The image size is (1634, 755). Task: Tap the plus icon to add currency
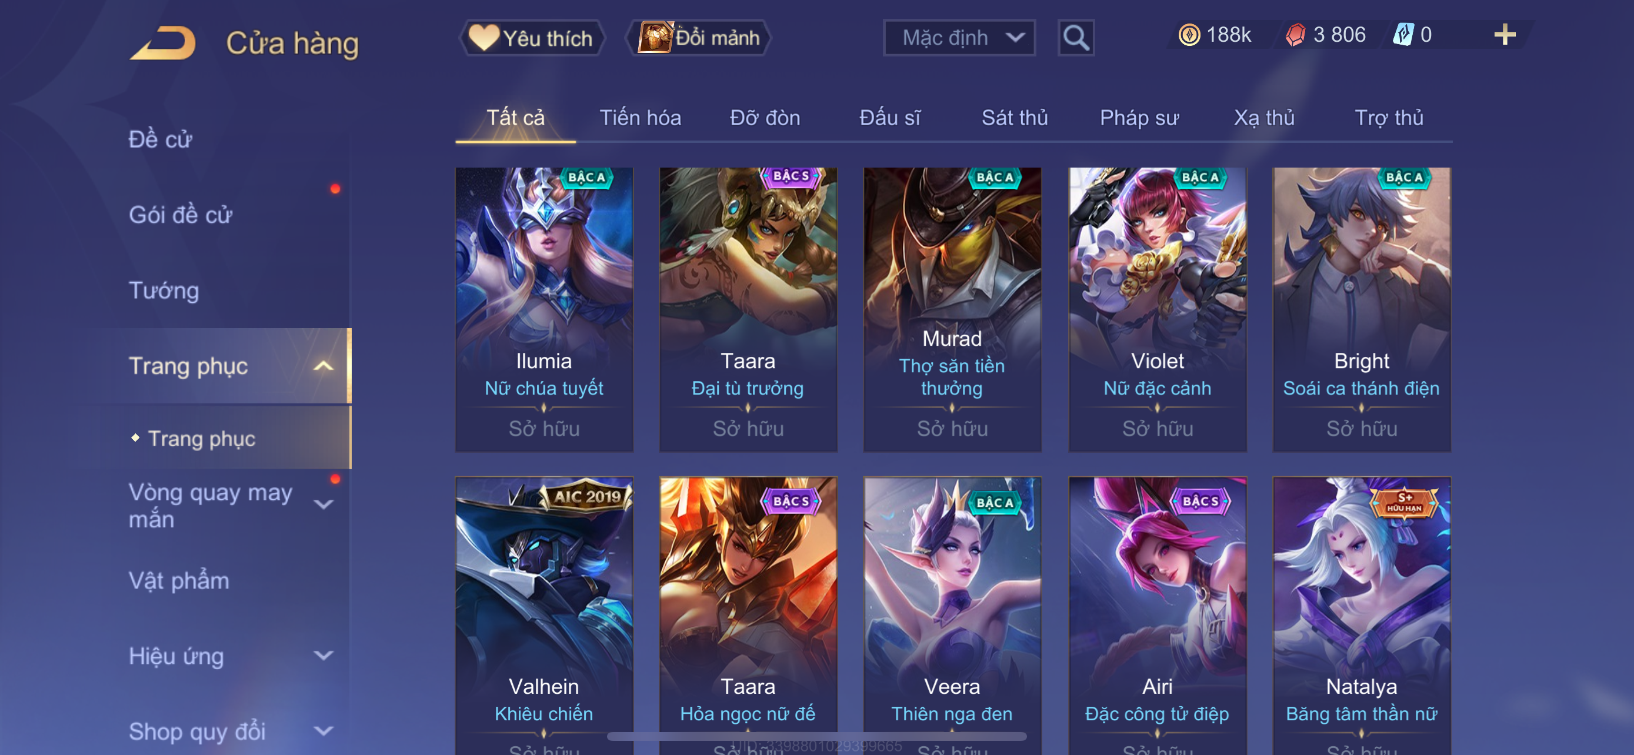pyautogui.click(x=1505, y=34)
